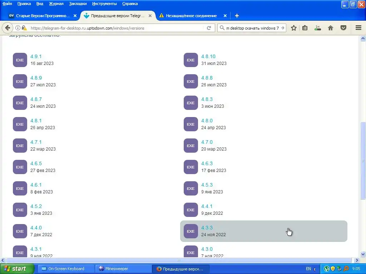Click EXE icon for version 4.9.1
Image resolution: width=366 pixels, height=274 pixels.
[x=20, y=60]
